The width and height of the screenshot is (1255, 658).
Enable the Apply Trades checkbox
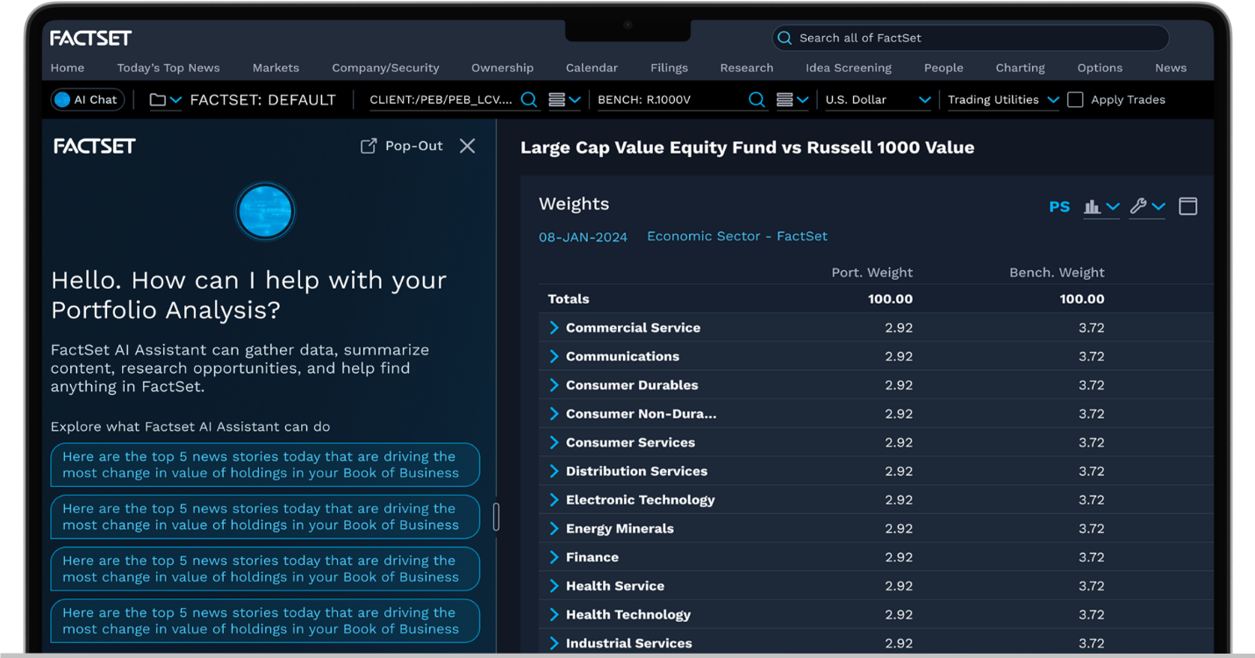[1076, 100]
